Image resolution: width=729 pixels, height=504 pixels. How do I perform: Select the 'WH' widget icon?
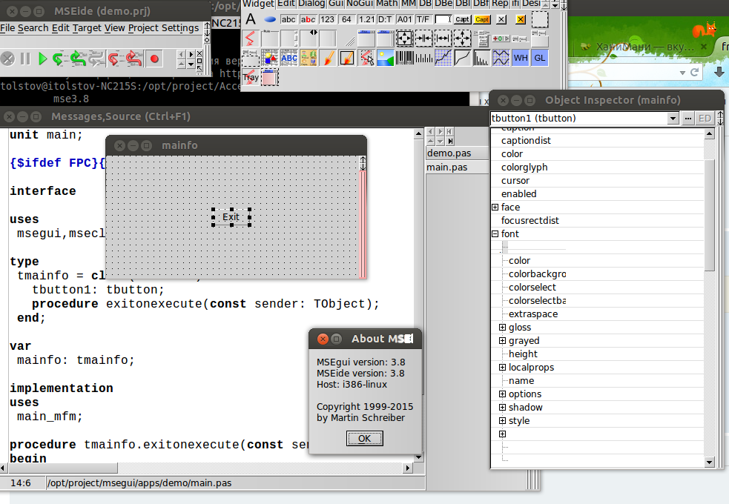(x=521, y=58)
